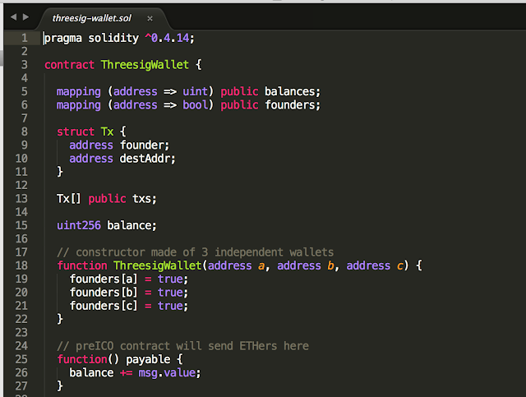Viewport: 526px width, 397px height.
Task: Click line number 8 at struct Tx
Action: pos(25,132)
